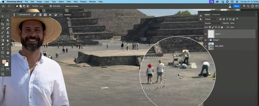The width and height of the screenshot is (259, 106).
Task: Select the Brush tool
Action: (3, 32)
